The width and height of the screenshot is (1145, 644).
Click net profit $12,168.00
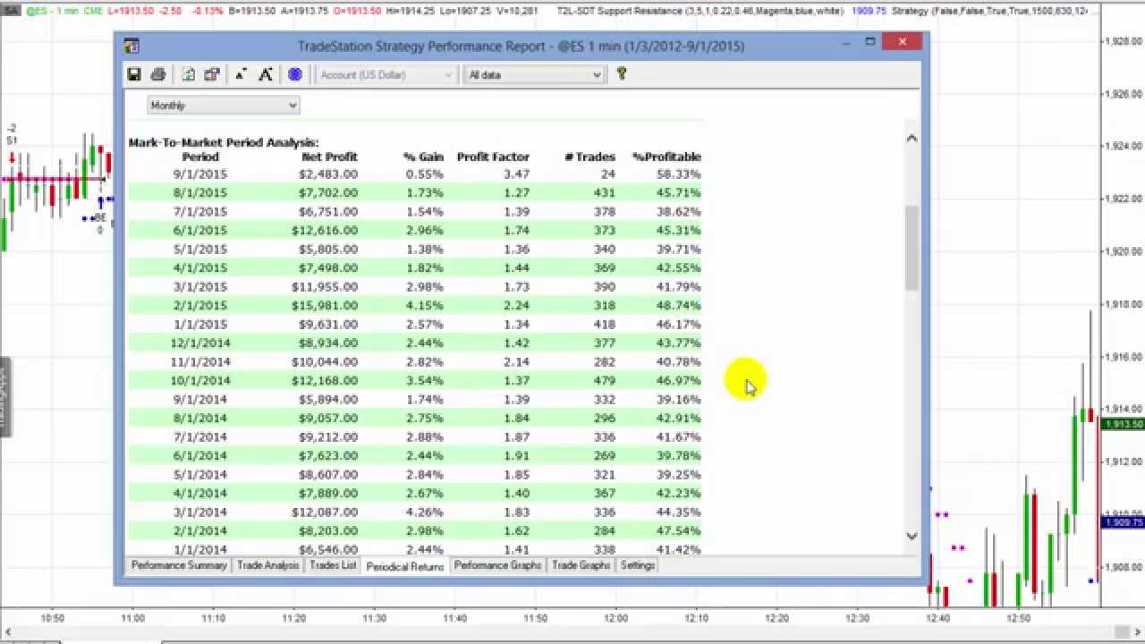pyautogui.click(x=325, y=381)
